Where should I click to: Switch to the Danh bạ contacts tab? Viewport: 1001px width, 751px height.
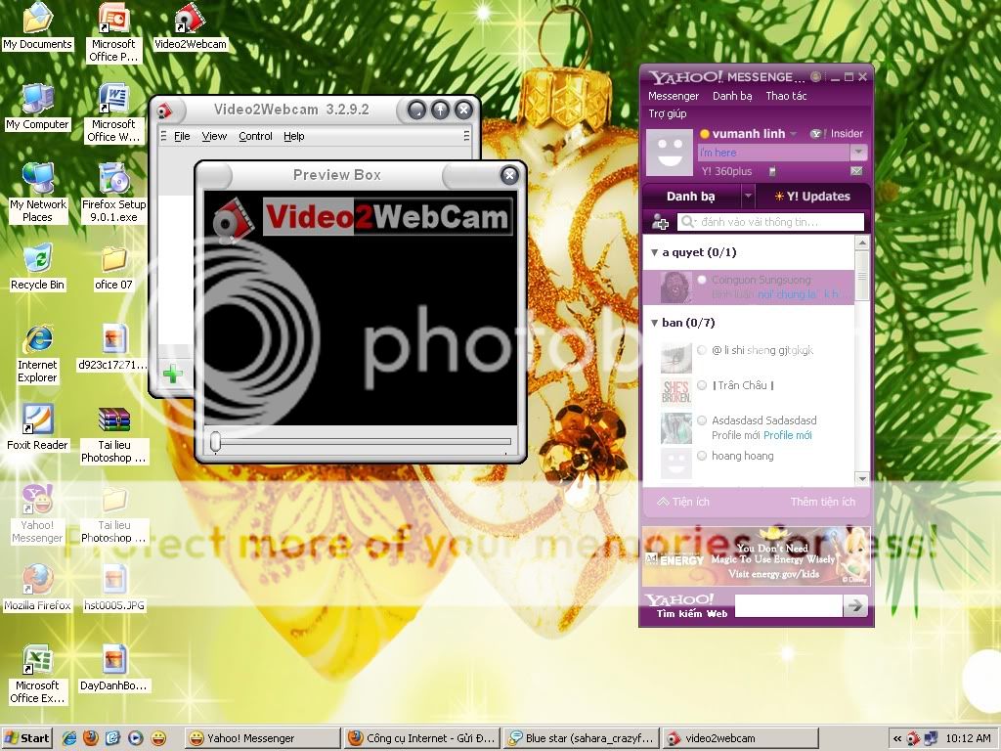click(691, 197)
